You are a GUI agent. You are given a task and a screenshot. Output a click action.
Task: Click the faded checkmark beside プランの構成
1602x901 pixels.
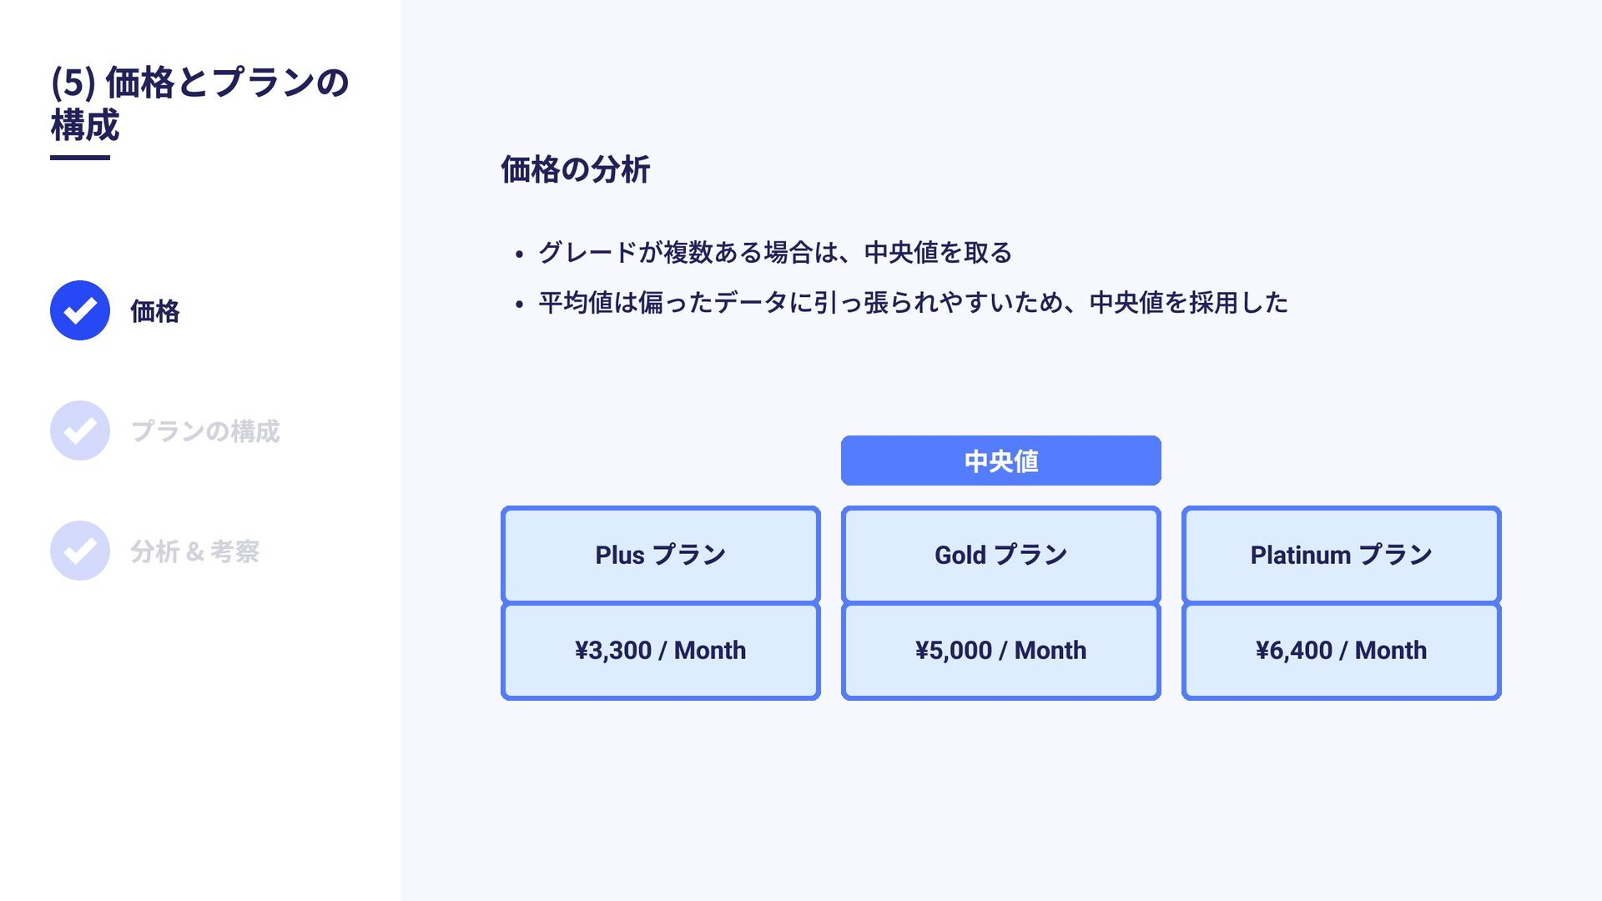click(80, 430)
